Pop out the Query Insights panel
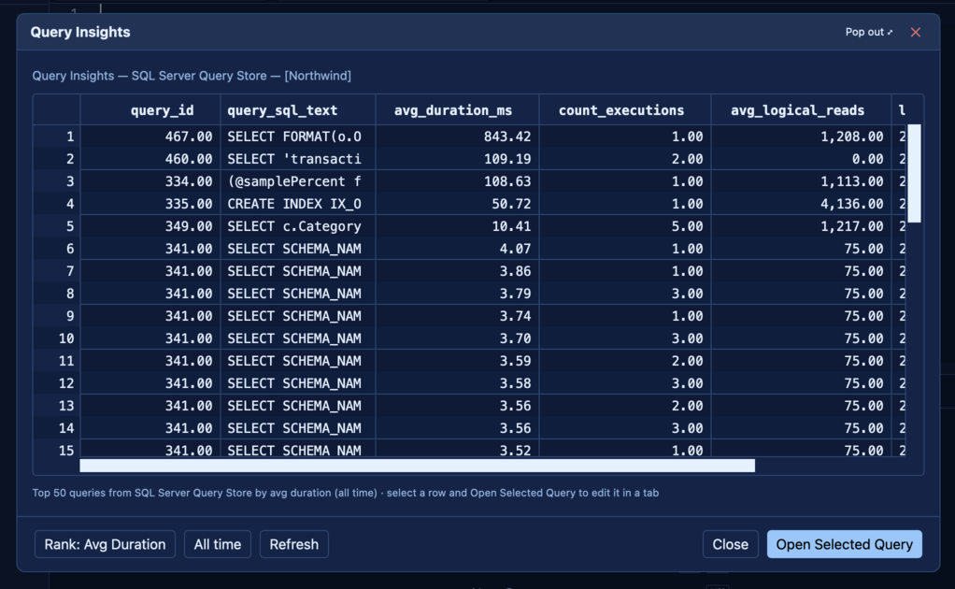Viewport: 955px width, 589px height. coord(868,33)
